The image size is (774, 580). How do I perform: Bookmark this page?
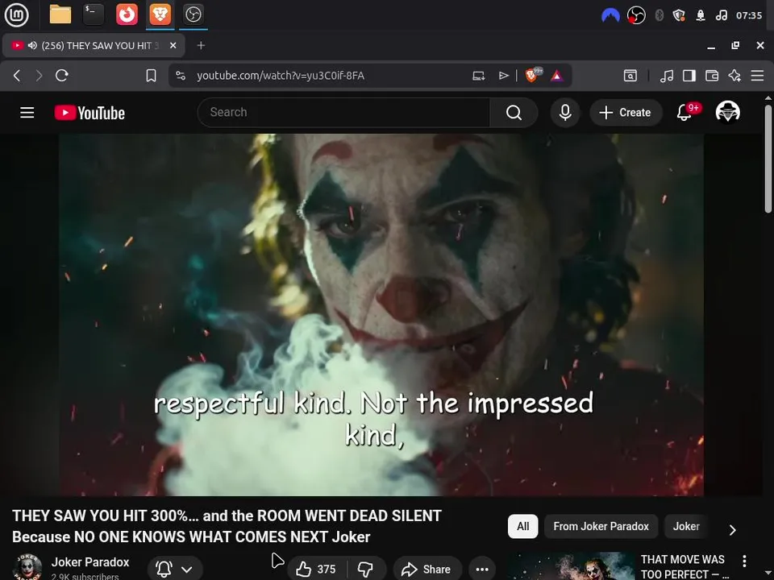(151, 76)
